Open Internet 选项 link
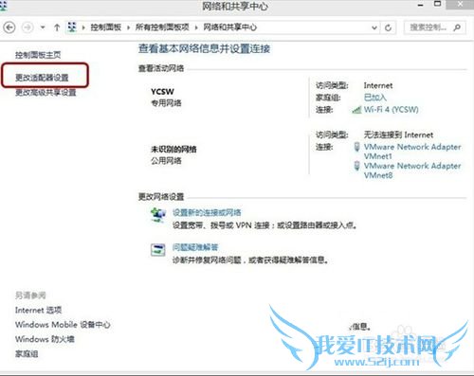This screenshot has height=376, width=474. 38,310
